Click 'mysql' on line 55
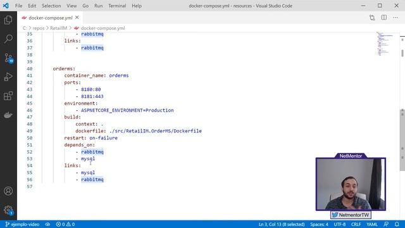The image size is (405, 228). (88, 173)
